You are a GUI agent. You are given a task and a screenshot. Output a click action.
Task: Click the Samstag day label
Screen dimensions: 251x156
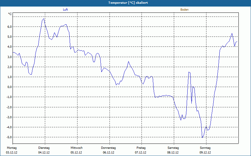pyautogui.click(x=173, y=148)
